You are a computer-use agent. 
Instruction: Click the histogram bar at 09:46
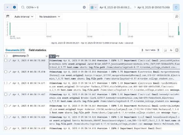click(10, 29)
